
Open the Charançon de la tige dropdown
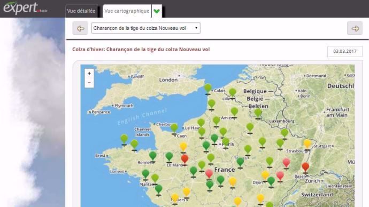[146, 28]
